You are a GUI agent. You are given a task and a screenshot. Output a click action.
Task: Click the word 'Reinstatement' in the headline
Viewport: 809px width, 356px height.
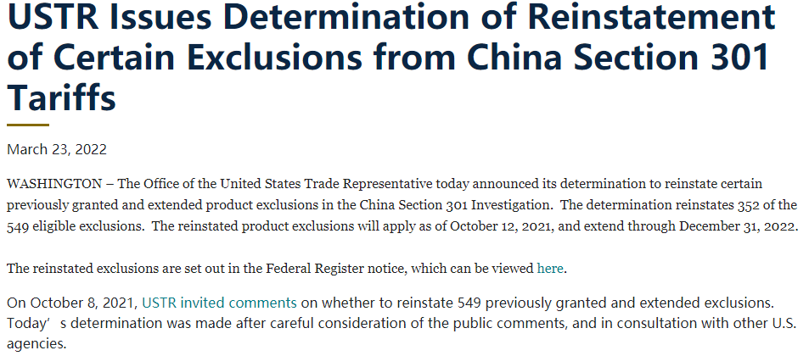click(650, 16)
